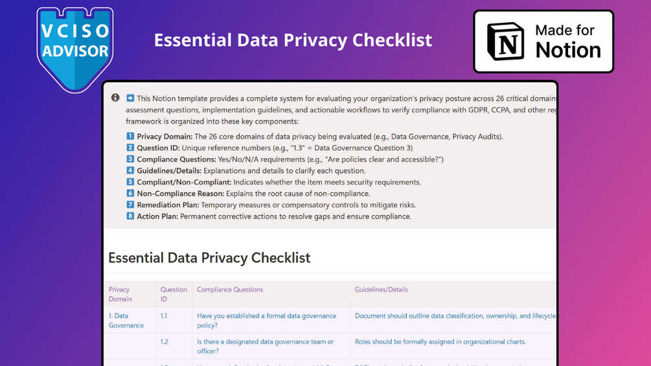
Task: Click the number 5 Compliant/Non-Compliant icon
Action: tap(130, 182)
